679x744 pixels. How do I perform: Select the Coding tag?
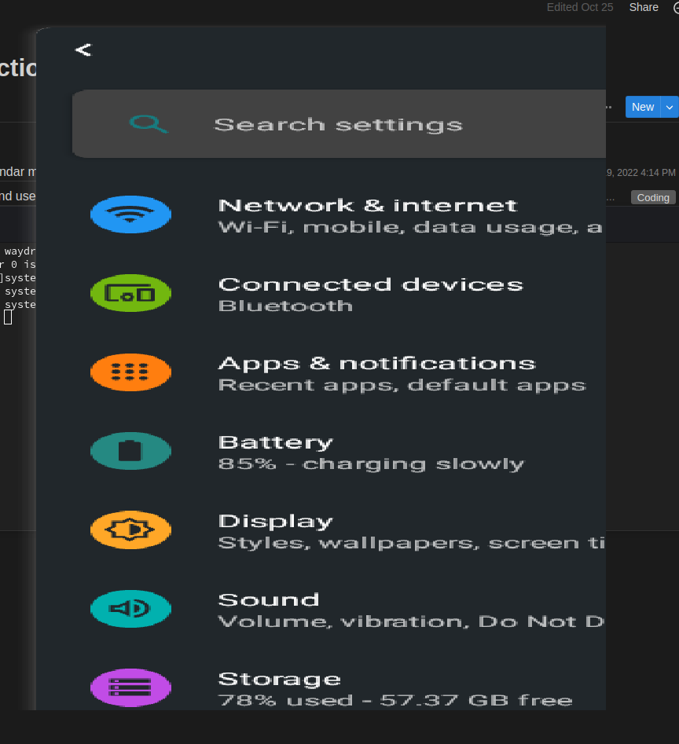(652, 197)
